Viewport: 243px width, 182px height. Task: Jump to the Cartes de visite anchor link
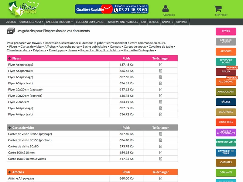31,47
